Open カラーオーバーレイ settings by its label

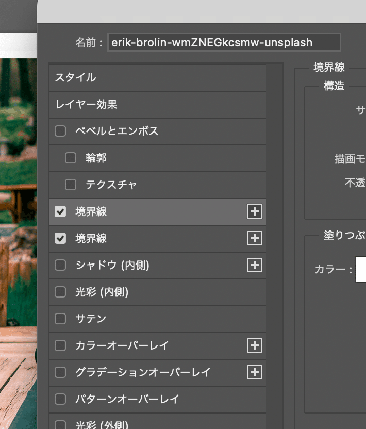tap(122, 345)
